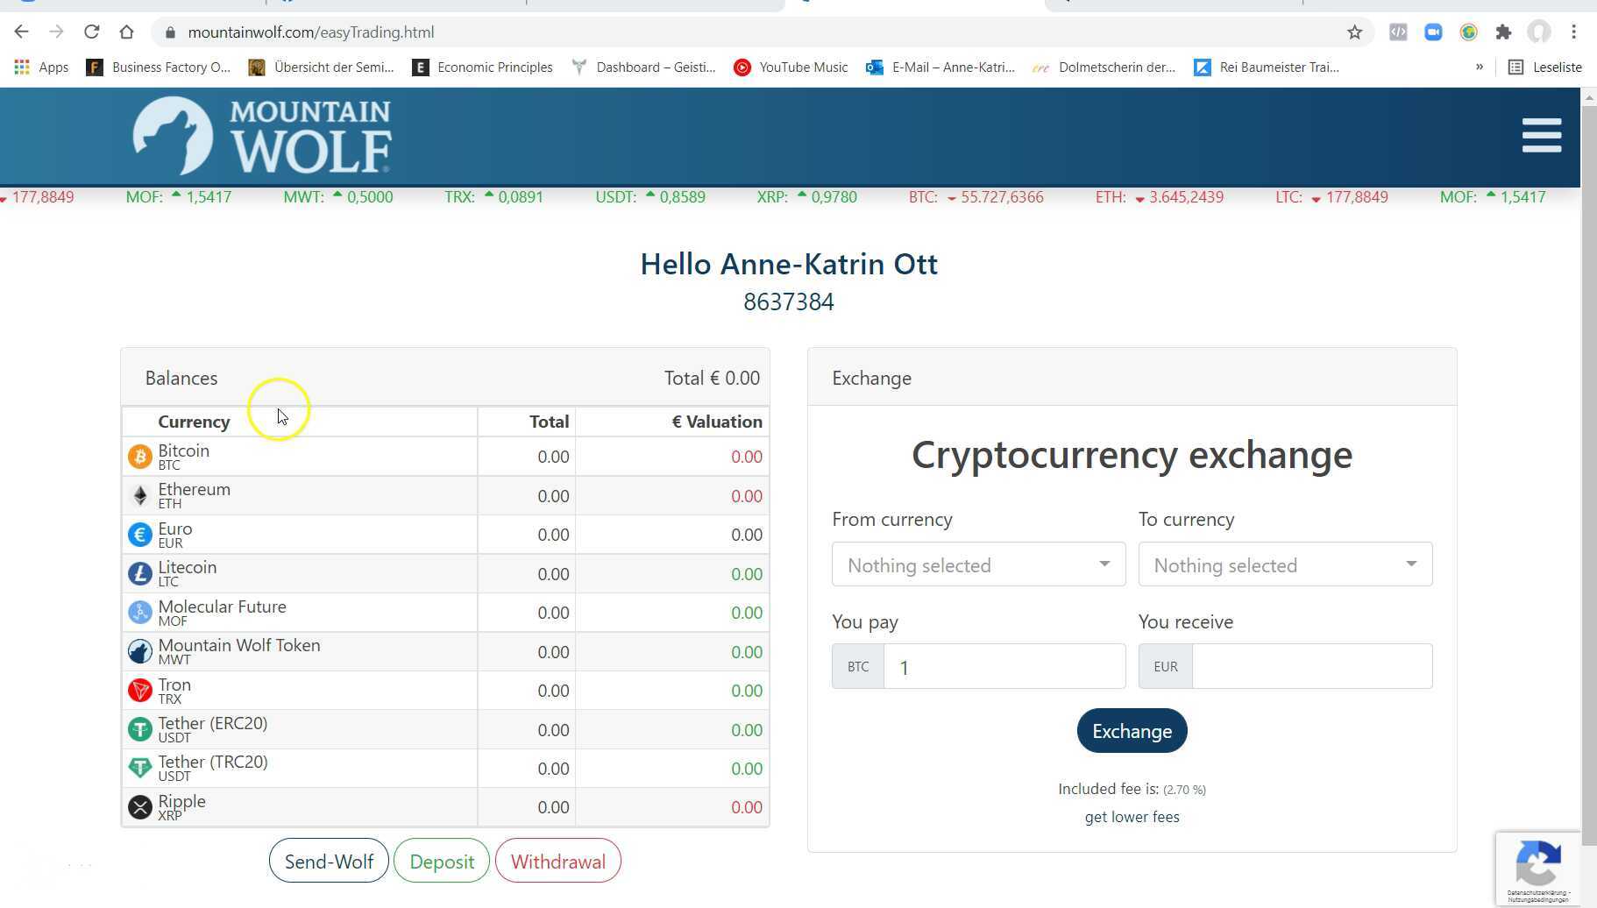Click the reCAPTCHA badge
1597x908 pixels.
pyautogui.click(x=1538, y=869)
